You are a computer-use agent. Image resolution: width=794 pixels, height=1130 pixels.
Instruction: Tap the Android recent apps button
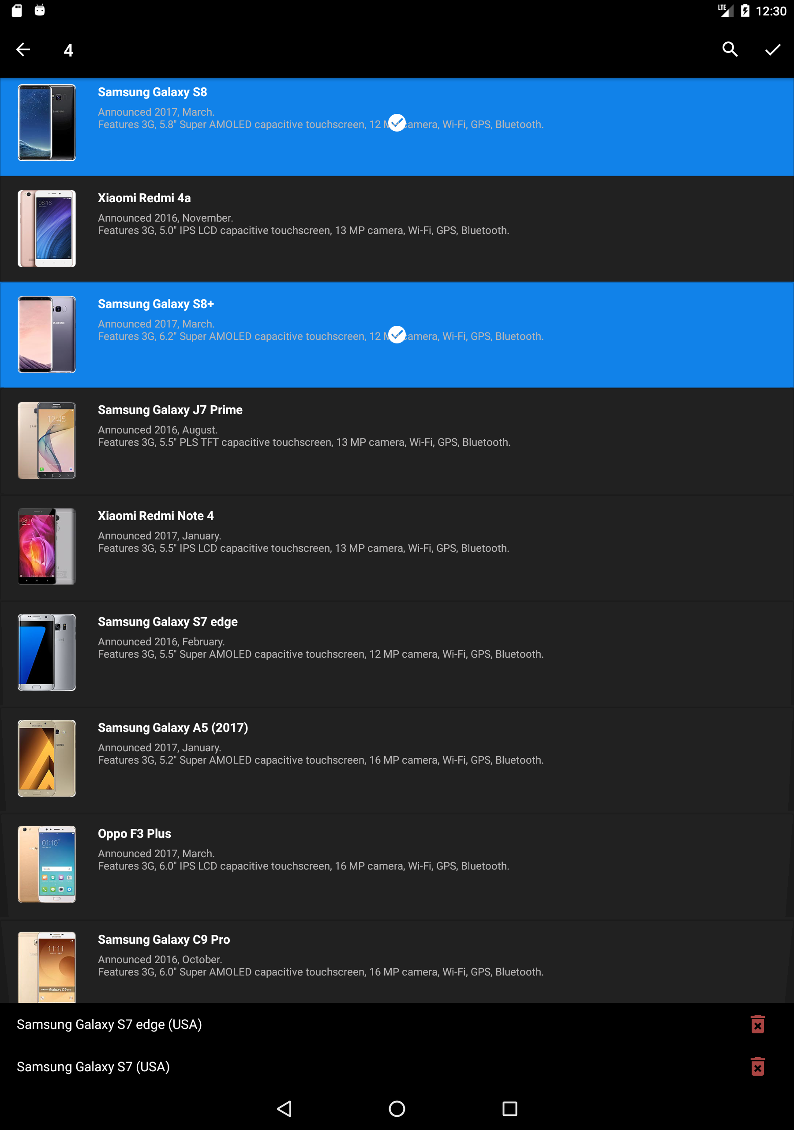pos(509,1109)
